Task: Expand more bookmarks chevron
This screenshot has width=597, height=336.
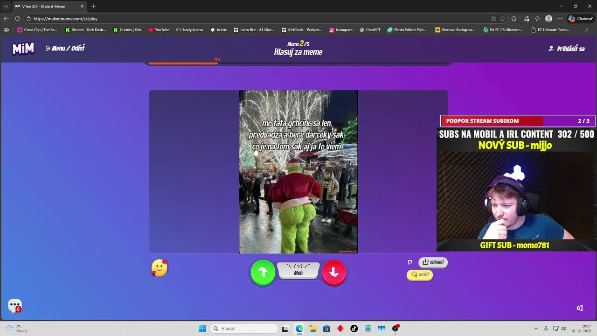Action: (587, 30)
